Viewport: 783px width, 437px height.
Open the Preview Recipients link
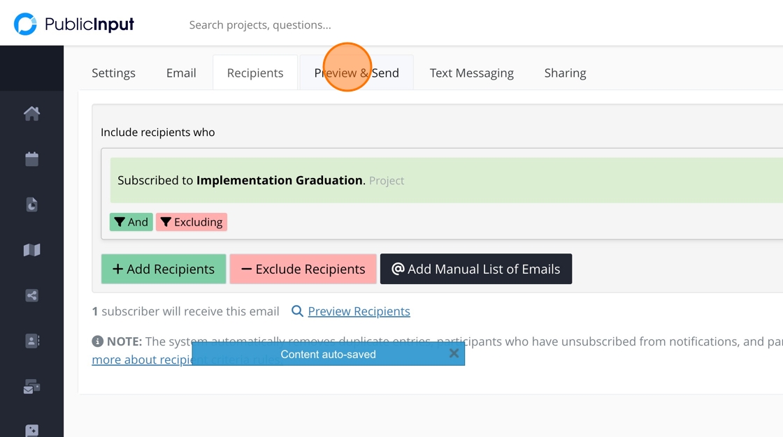tap(359, 311)
